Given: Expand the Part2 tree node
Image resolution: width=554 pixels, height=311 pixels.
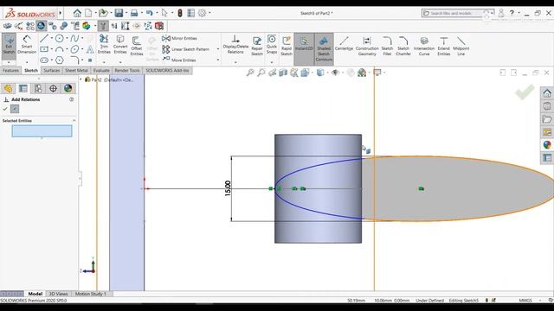Looking at the screenshot, I should point(81,79).
